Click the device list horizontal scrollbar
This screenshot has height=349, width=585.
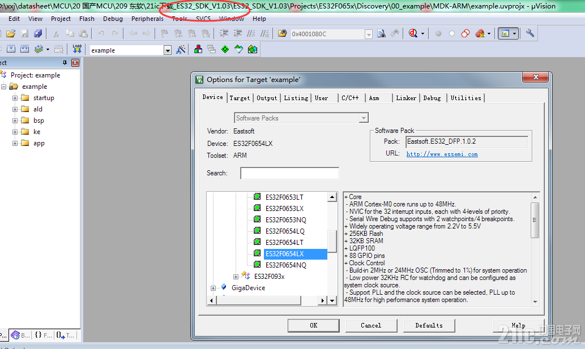(259, 300)
